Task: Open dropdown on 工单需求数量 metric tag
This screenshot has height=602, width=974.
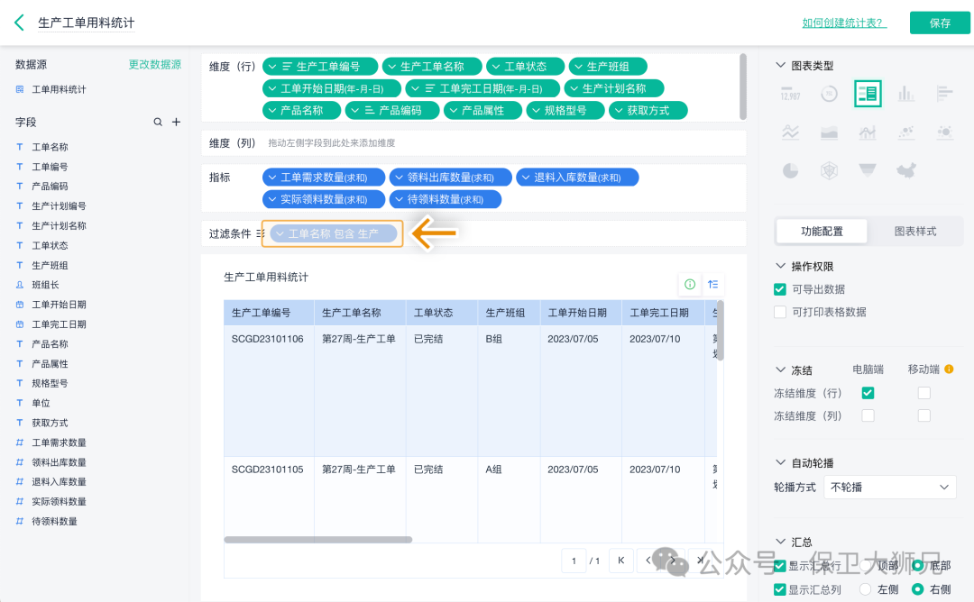Action: (x=271, y=178)
